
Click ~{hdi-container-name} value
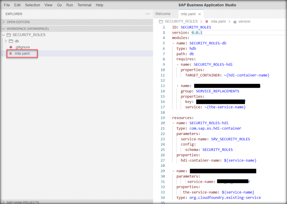coord(247,75)
